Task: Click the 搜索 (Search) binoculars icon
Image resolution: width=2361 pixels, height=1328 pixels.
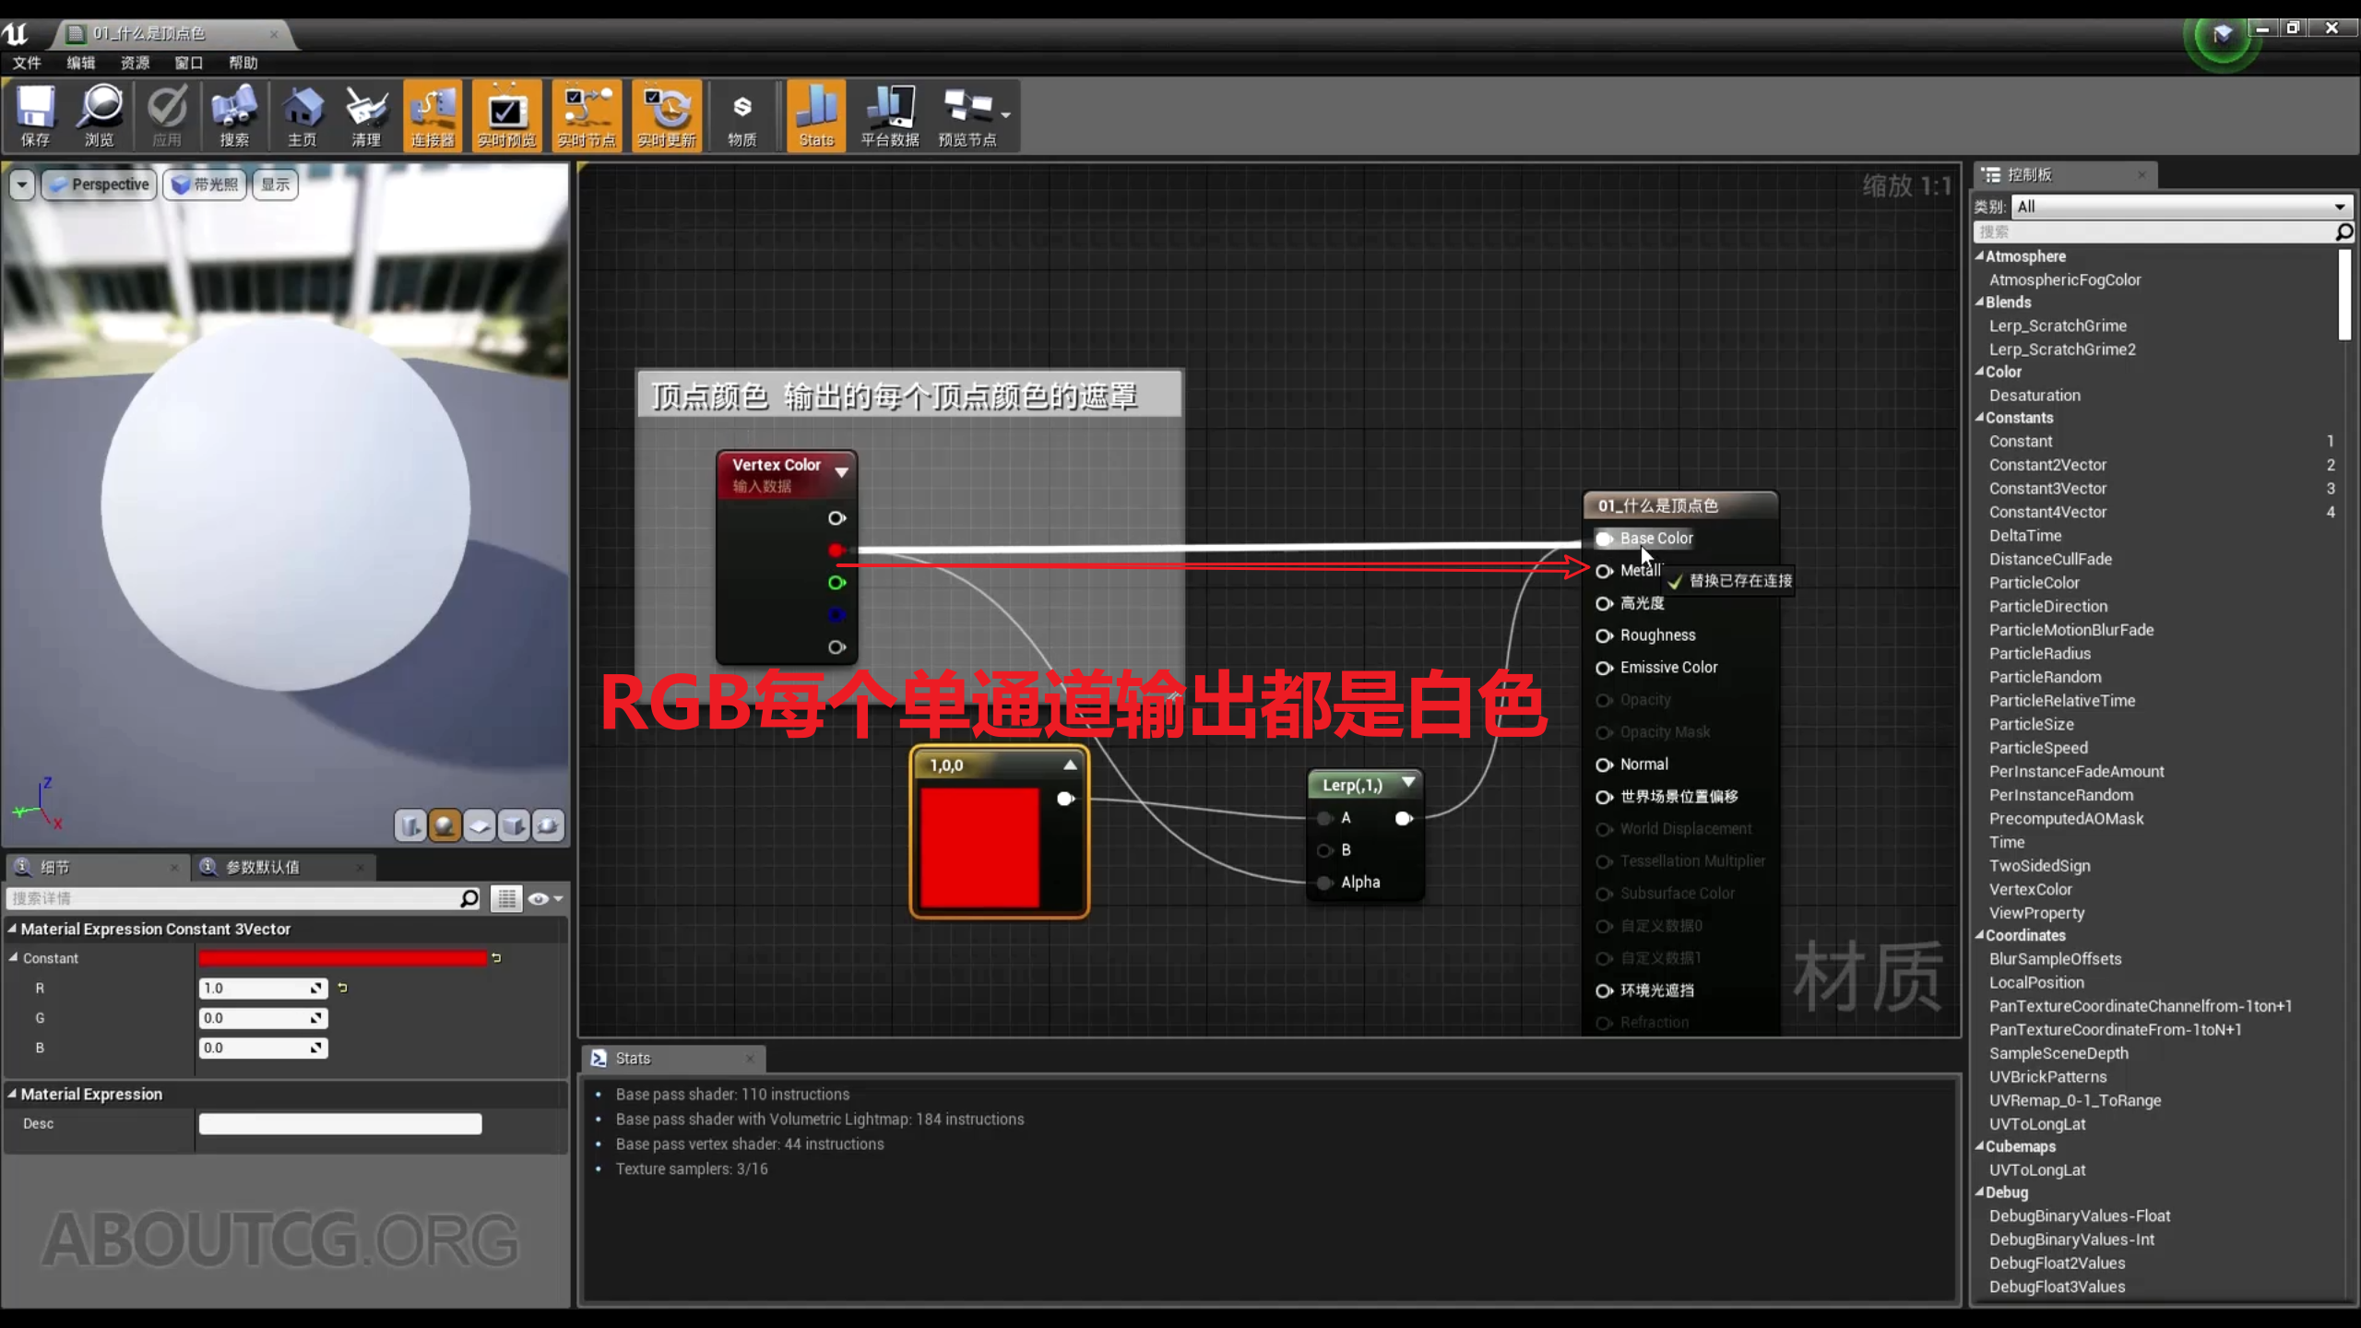Action: pyautogui.click(x=233, y=114)
